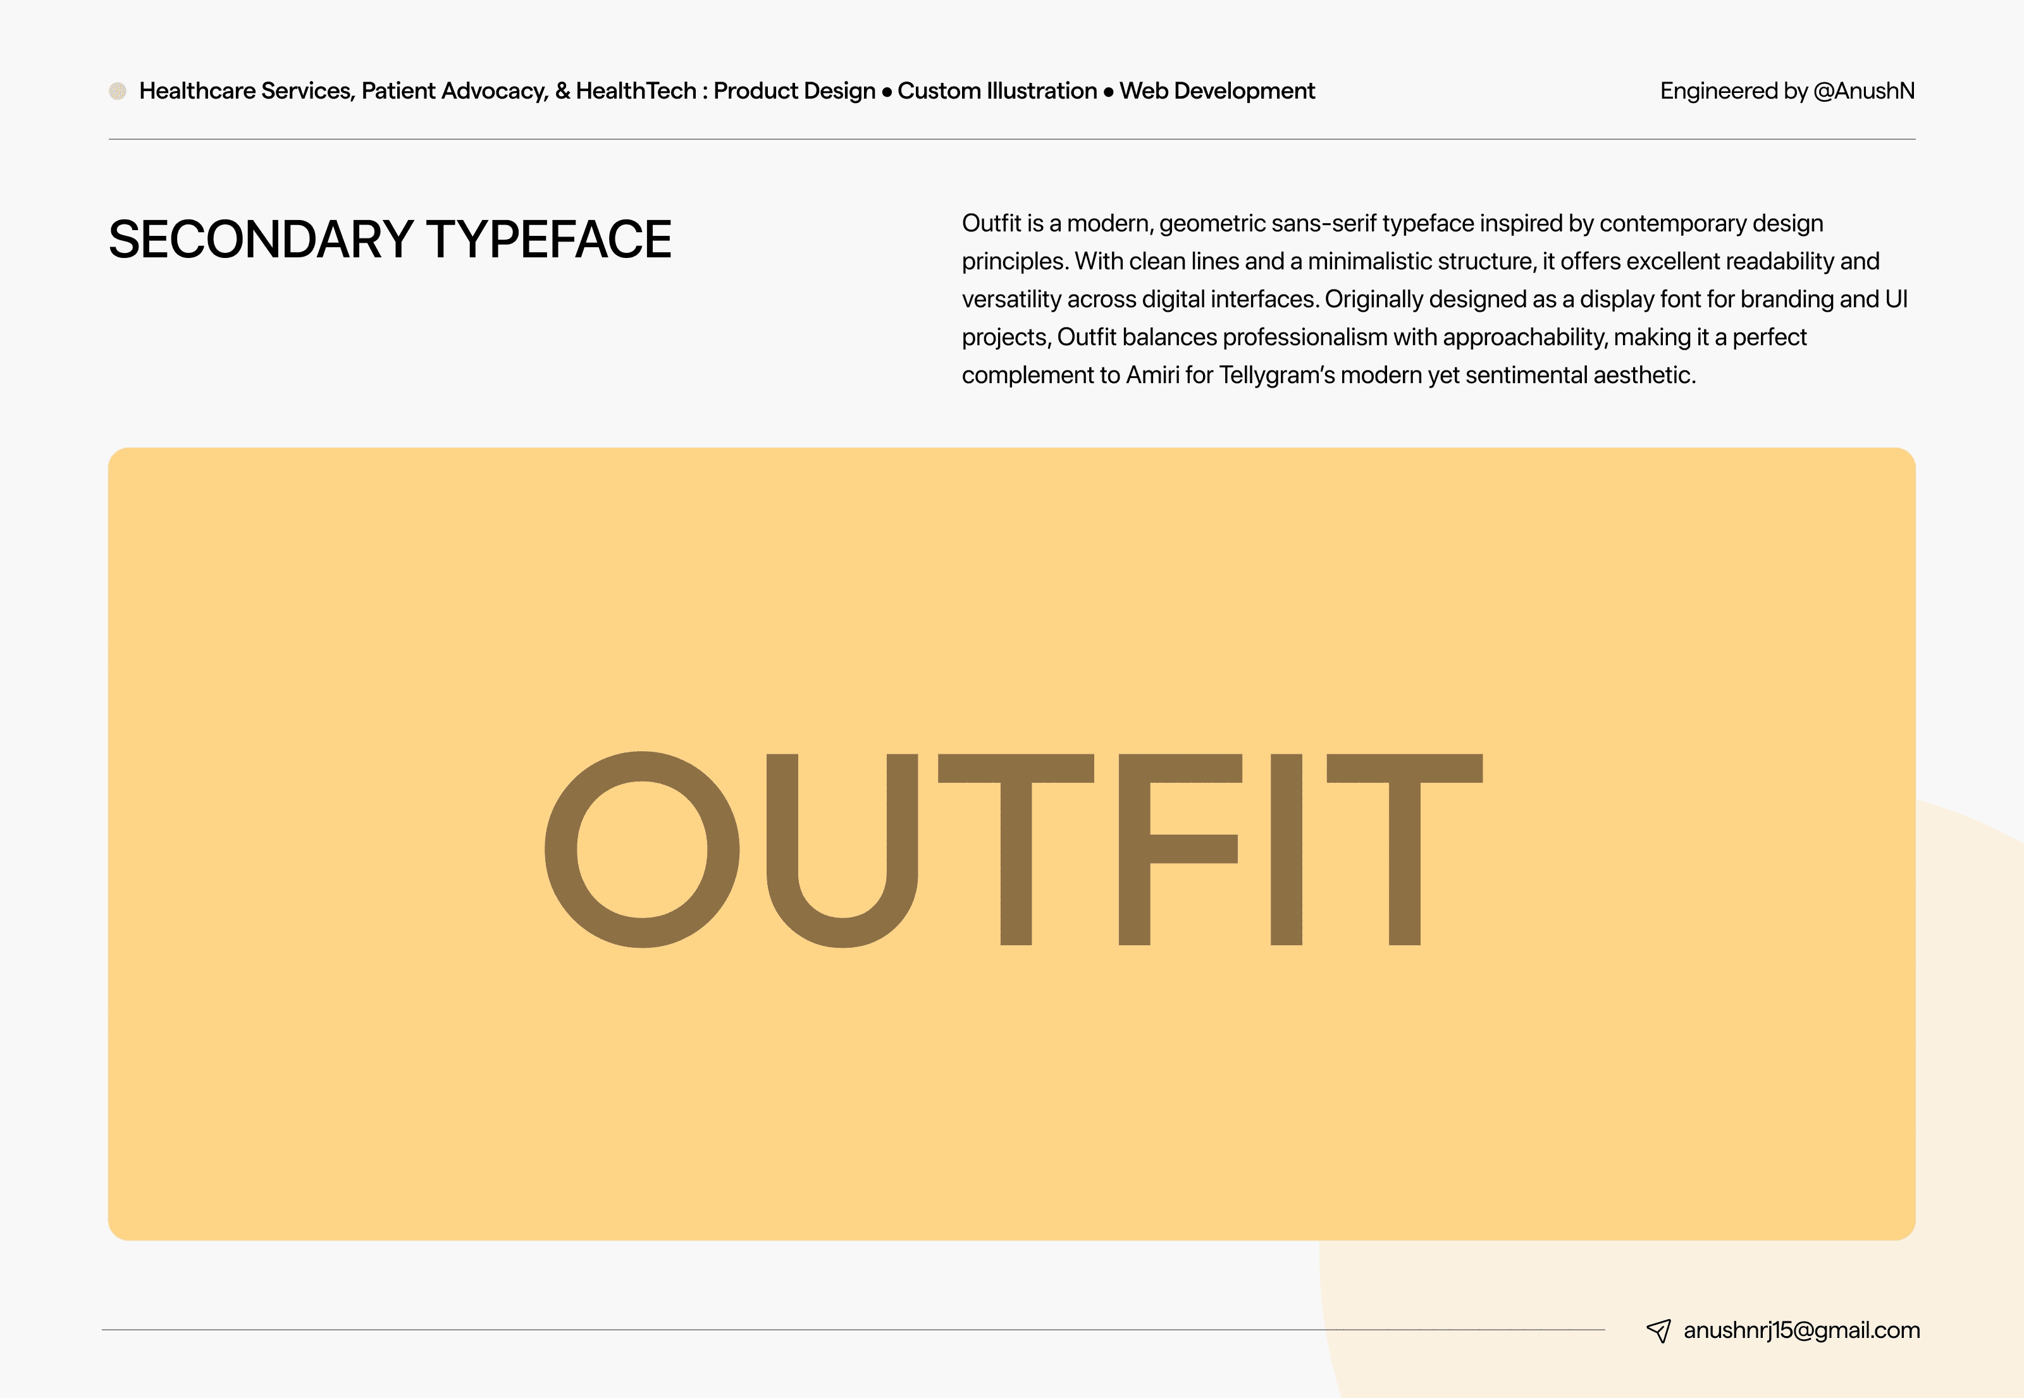
Task: Click "Healthcare Services, Patient Advocacy, & HealthTech" text
Action: (x=418, y=91)
